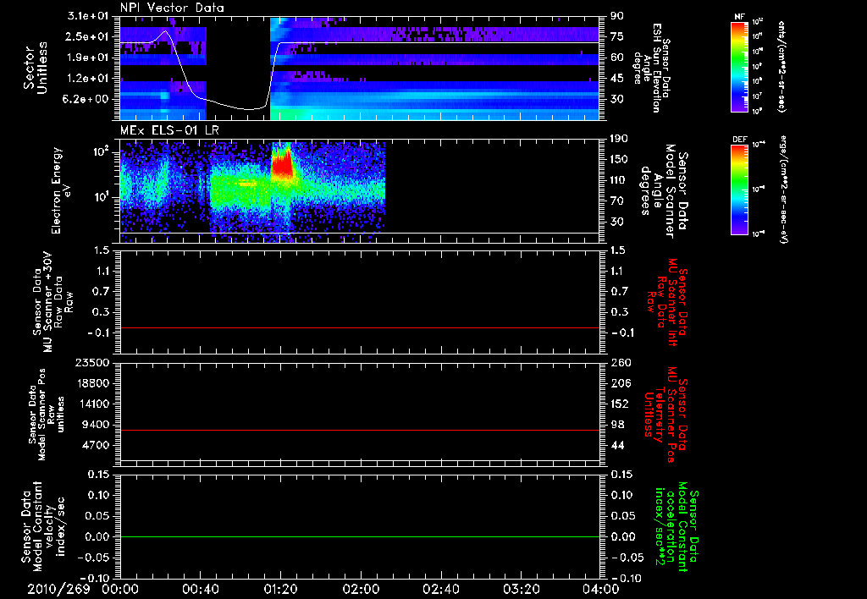Click the 75 degree elevation tick label
Image resolution: width=867 pixels, height=599 pixels.
[x=617, y=36]
